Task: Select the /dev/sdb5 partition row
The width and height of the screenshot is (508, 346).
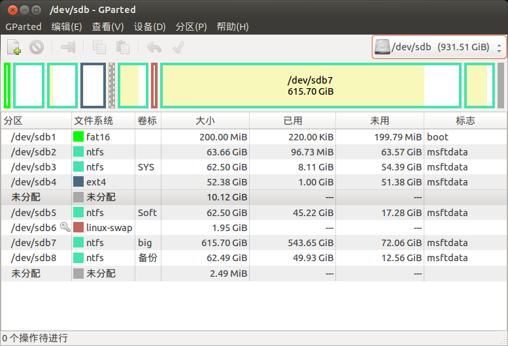Action: pos(254,212)
